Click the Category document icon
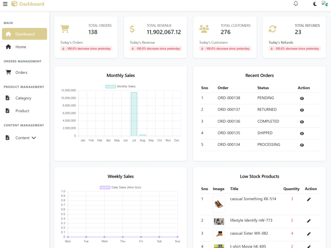The width and height of the screenshot is (331, 248). [7, 98]
